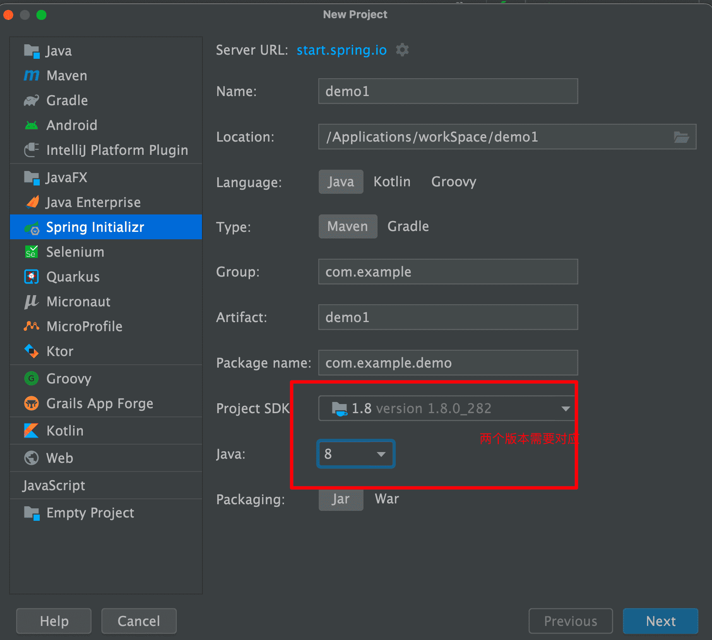Click the Spring Initializr icon
This screenshot has width=712, height=640.
(x=32, y=227)
